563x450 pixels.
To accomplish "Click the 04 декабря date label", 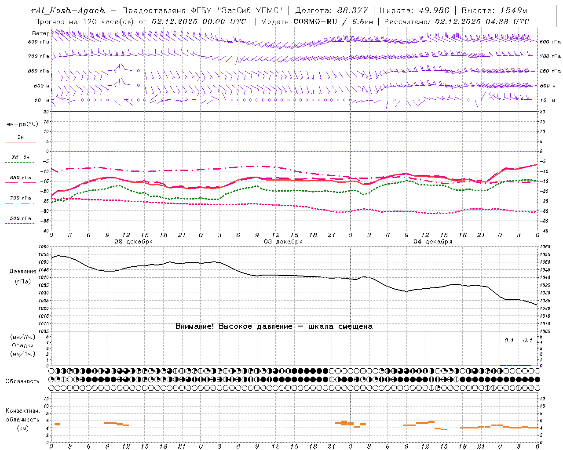I will 433,242.
